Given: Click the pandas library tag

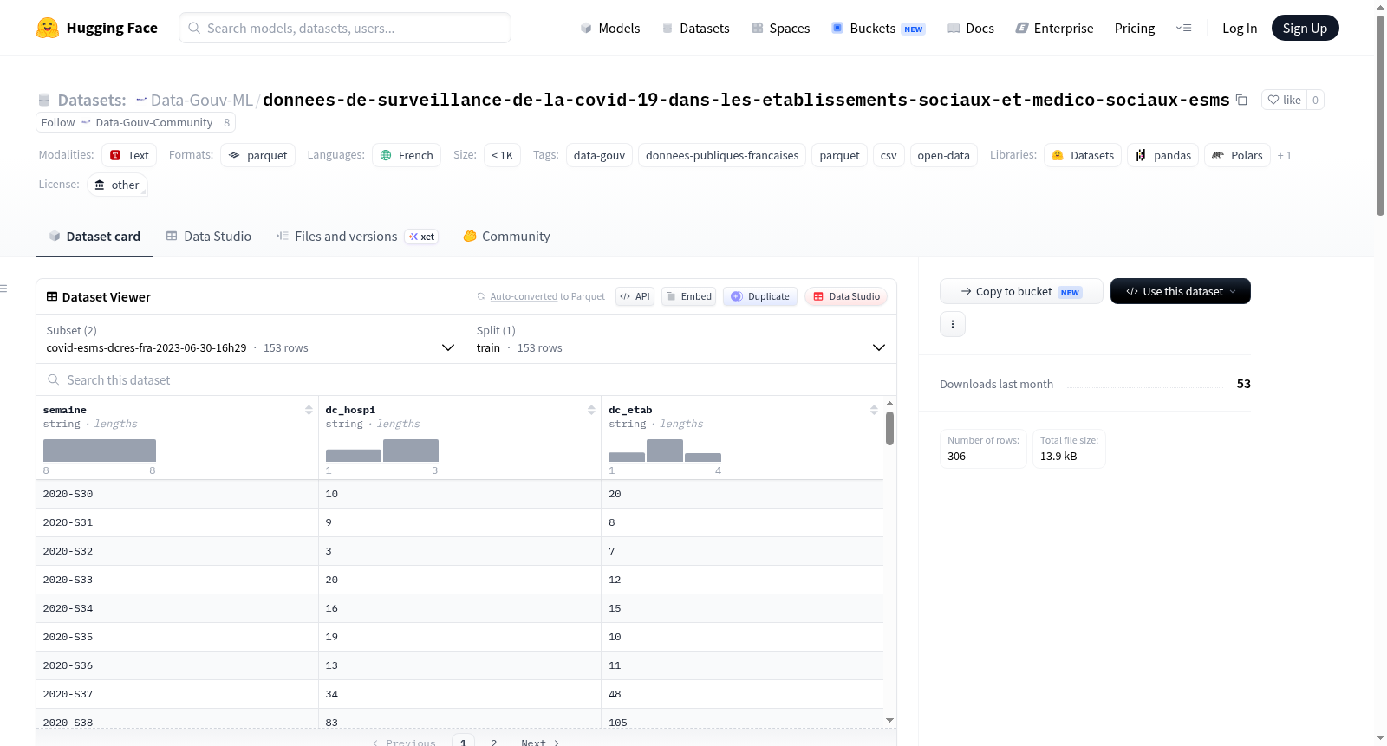Looking at the screenshot, I should (x=1163, y=155).
